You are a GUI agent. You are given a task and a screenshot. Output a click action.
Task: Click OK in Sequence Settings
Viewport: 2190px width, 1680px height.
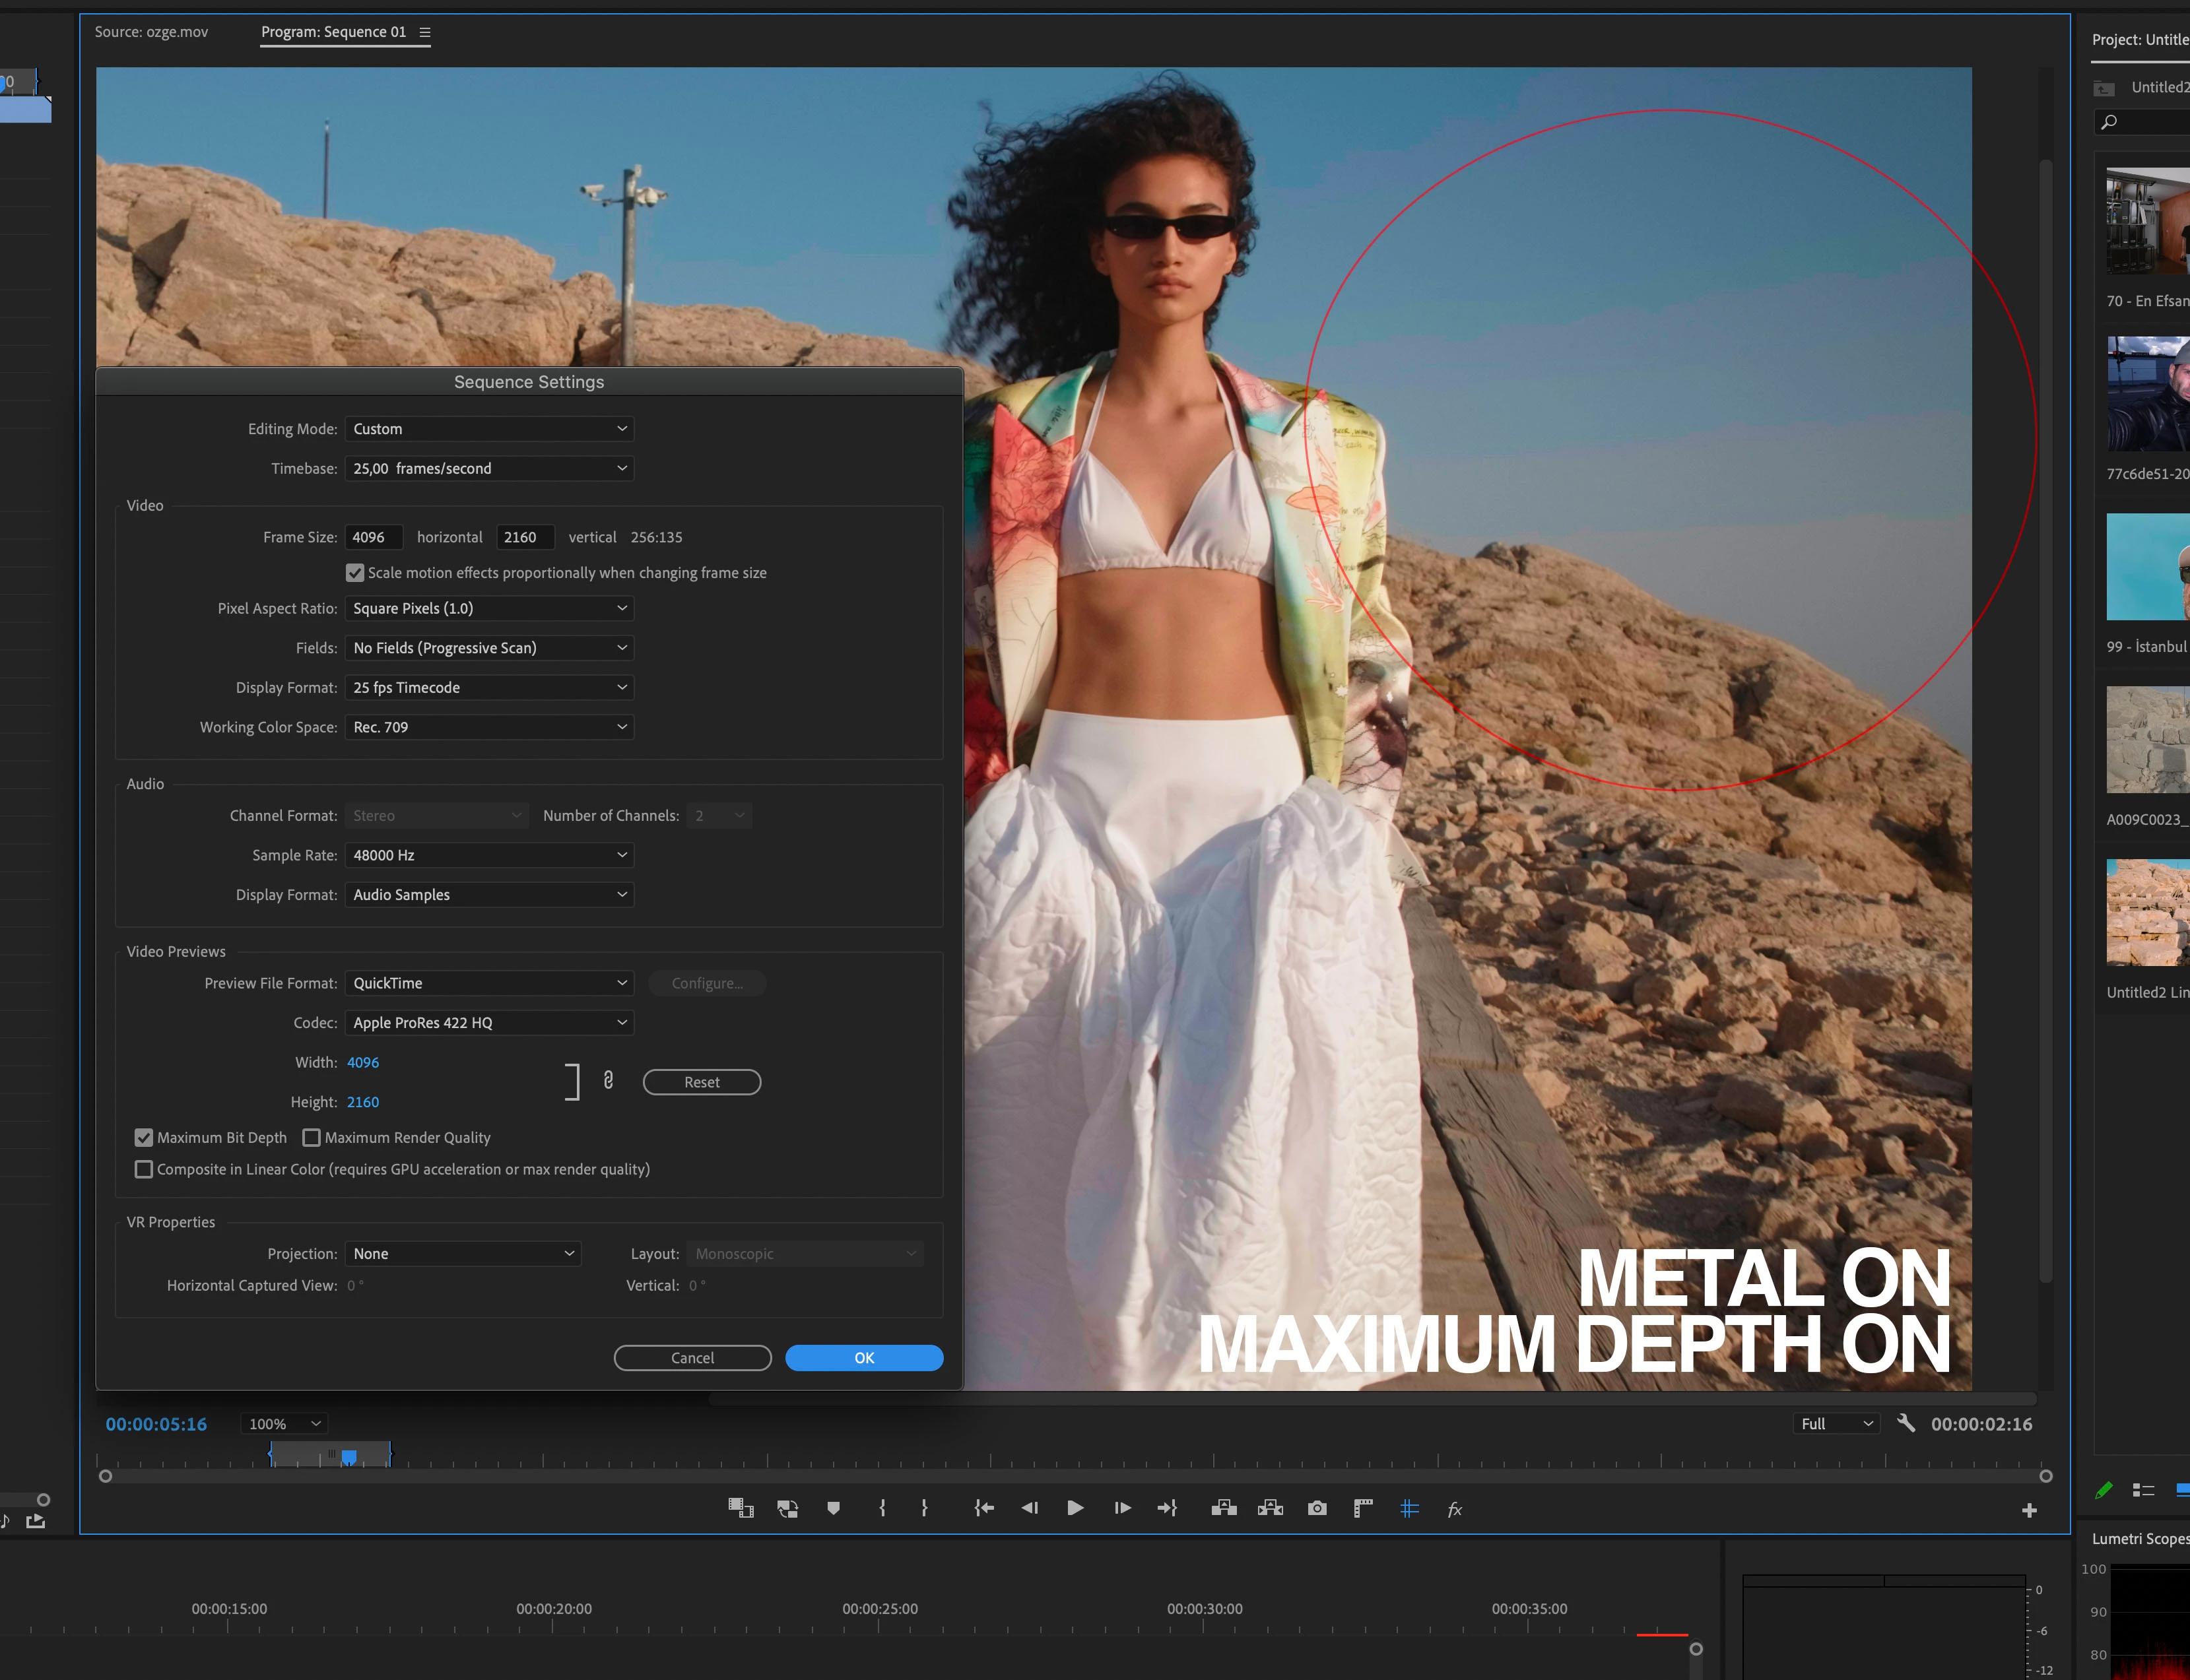coord(864,1358)
